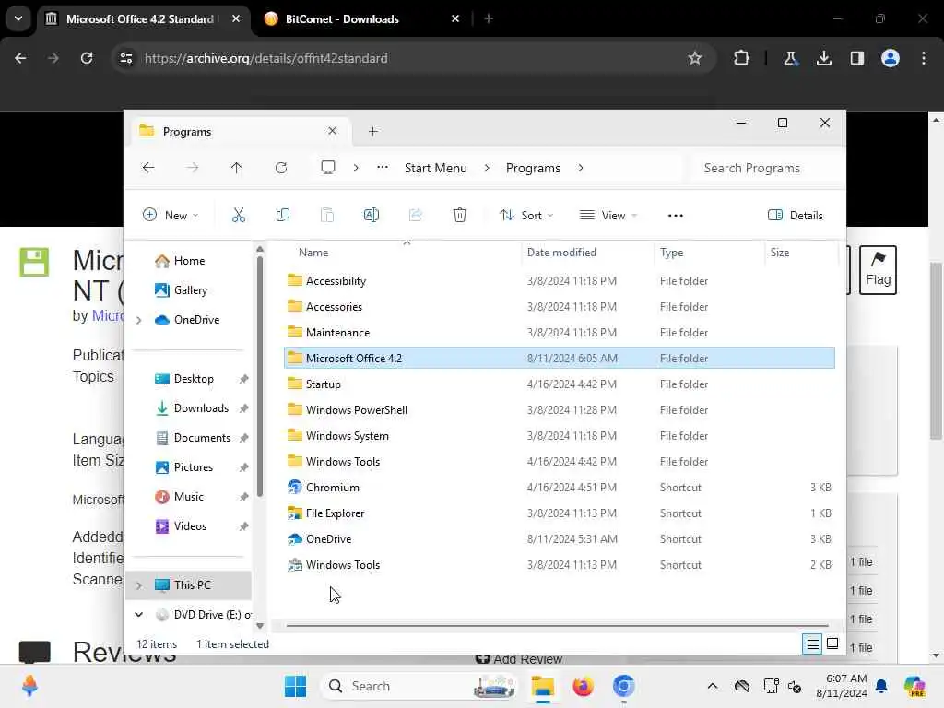Open Firefox from the taskbar
Screen dimensions: 944x708
(x=583, y=686)
